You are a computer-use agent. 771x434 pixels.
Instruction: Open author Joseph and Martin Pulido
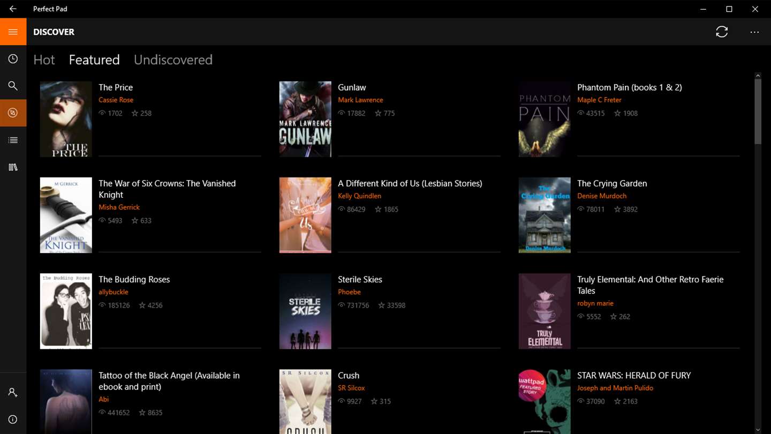tap(615, 388)
